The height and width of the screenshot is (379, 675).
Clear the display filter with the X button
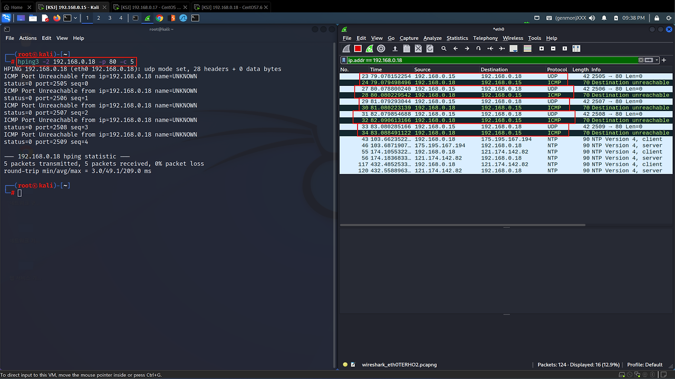[641, 60]
